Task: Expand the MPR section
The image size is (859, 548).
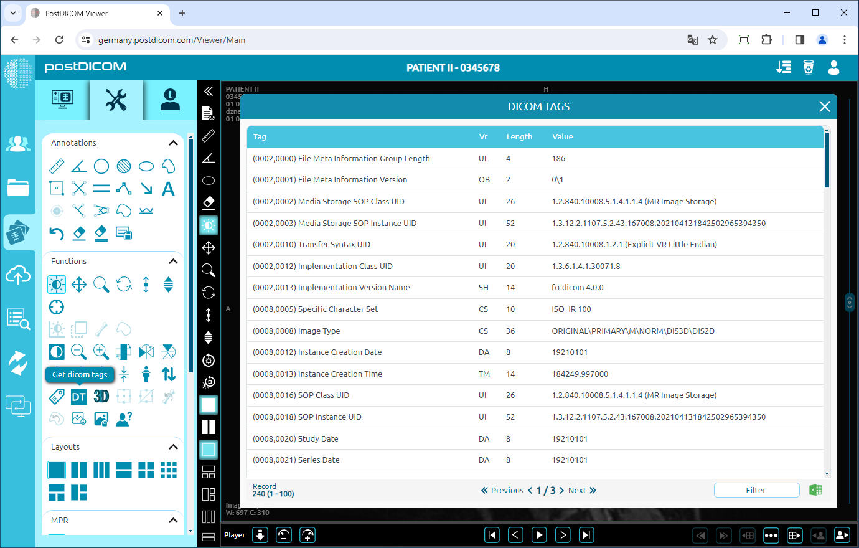Action: [x=173, y=521]
